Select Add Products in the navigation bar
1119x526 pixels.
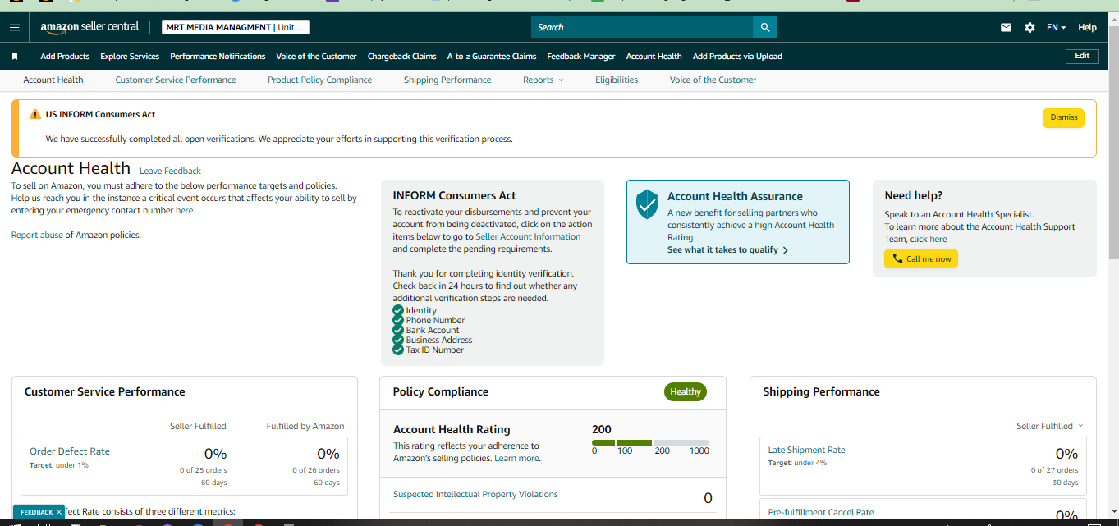(x=65, y=57)
